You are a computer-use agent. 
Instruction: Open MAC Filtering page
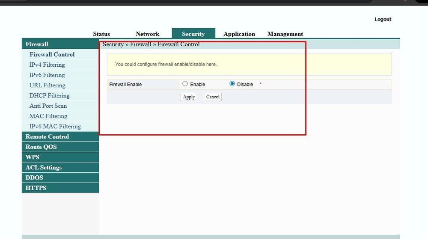pyautogui.click(x=48, y=116)
